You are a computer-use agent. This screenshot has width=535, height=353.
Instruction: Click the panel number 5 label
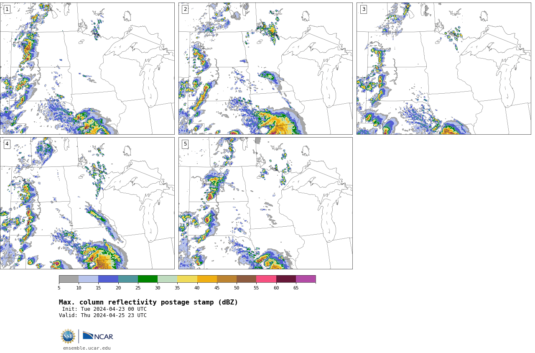185,144
